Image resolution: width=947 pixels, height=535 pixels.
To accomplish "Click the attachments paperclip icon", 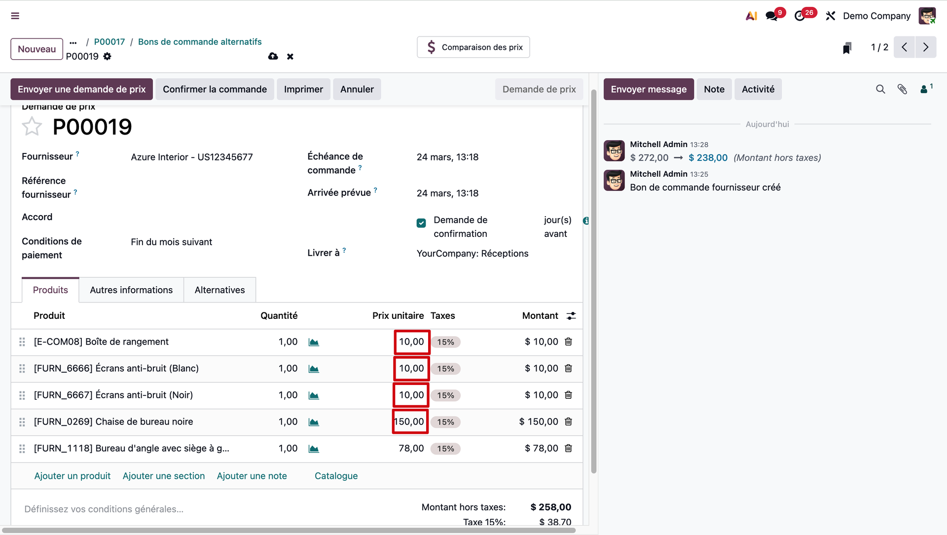I will (x=902, y=89).
